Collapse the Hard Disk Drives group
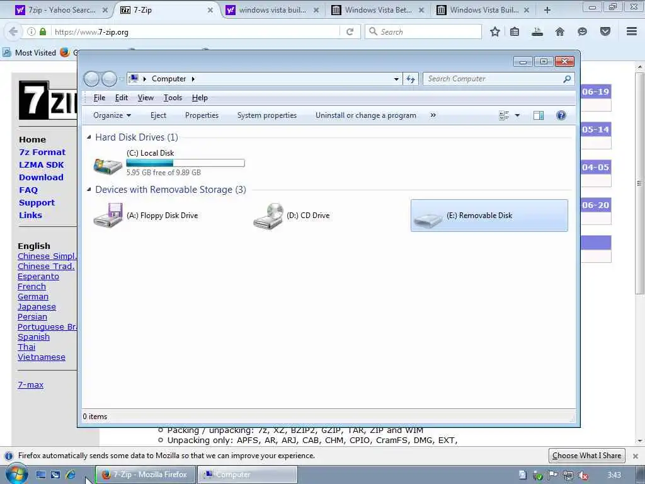The height and width of the screenshot is (484, 645). point(89,137)
